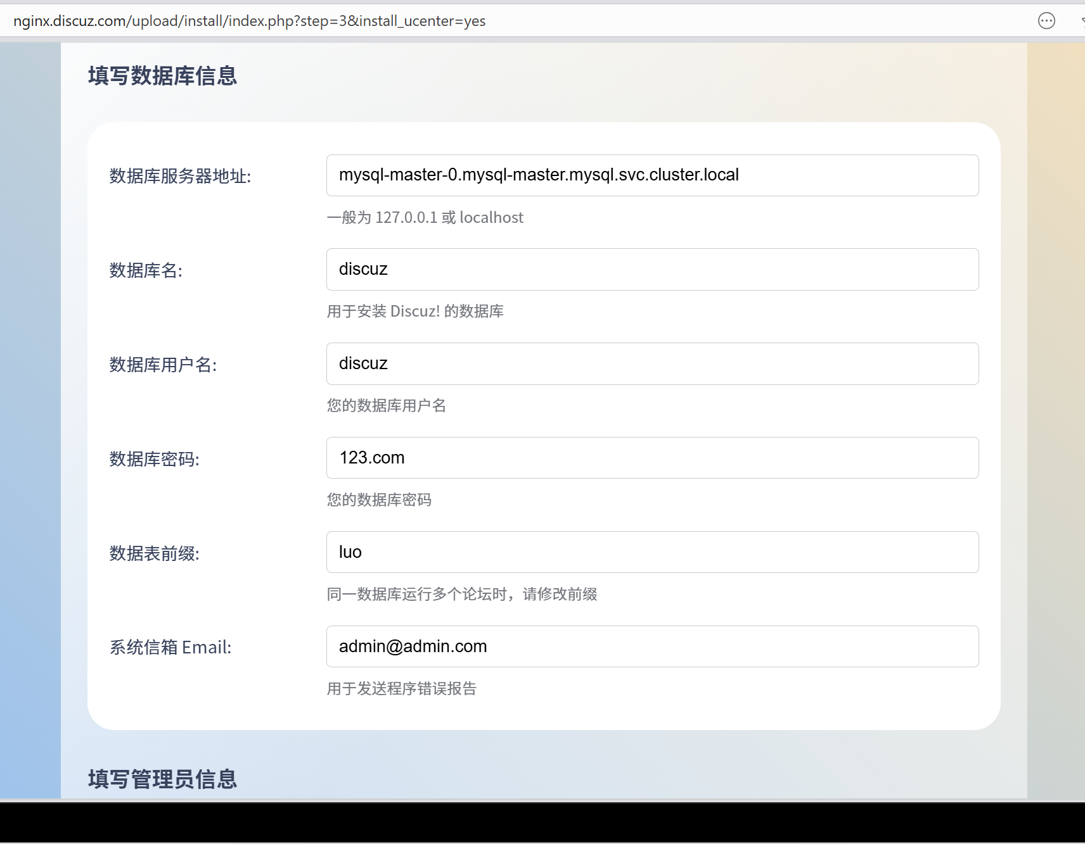The image size is (1085, 844).
Task: Click the system Email field admin@admin.com
Action: 652,646
